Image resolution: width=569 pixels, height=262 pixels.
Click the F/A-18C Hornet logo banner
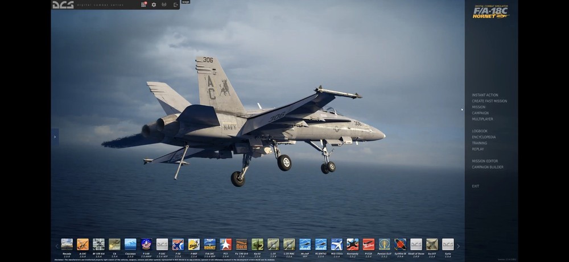click(x=490, y=11)
